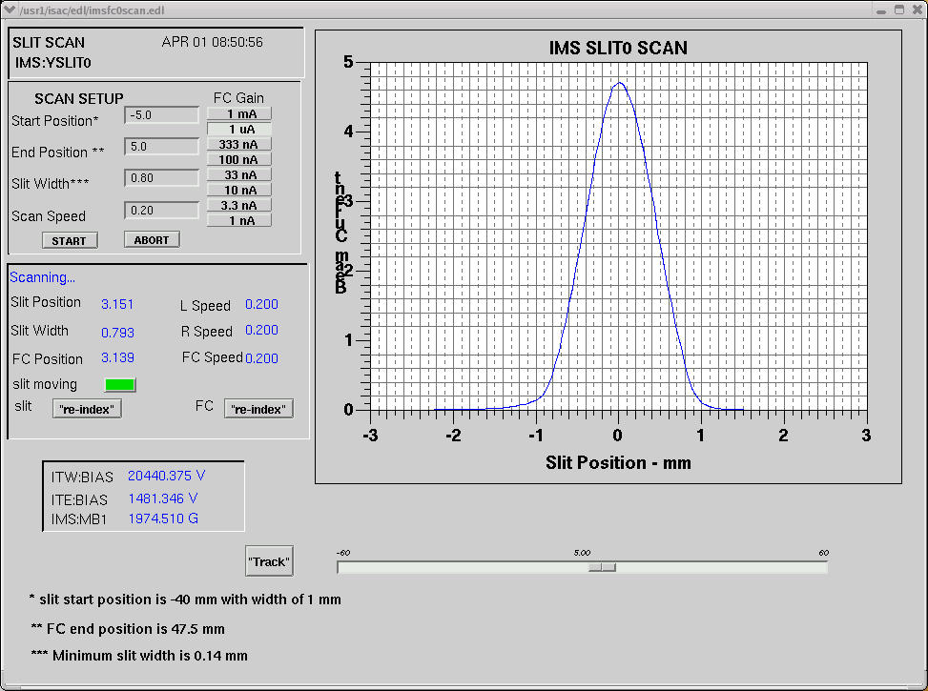Click the Start Position input field
This screenshot has height=691, width=928.
(x=161, y=115)
